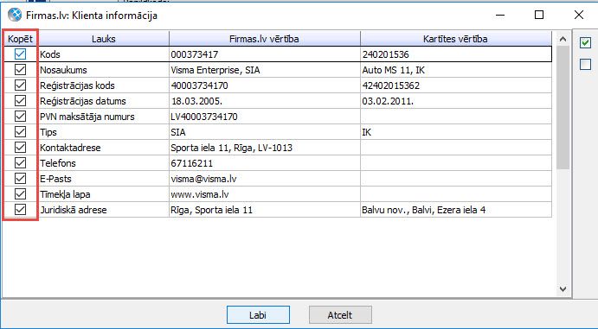Click the Juridiskā adrese field label

[74, 210]
